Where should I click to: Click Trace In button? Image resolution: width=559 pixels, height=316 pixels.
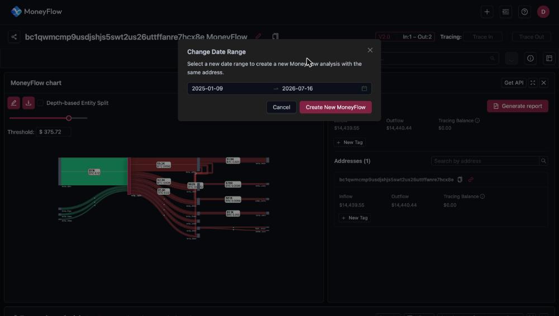pos(482,37)
